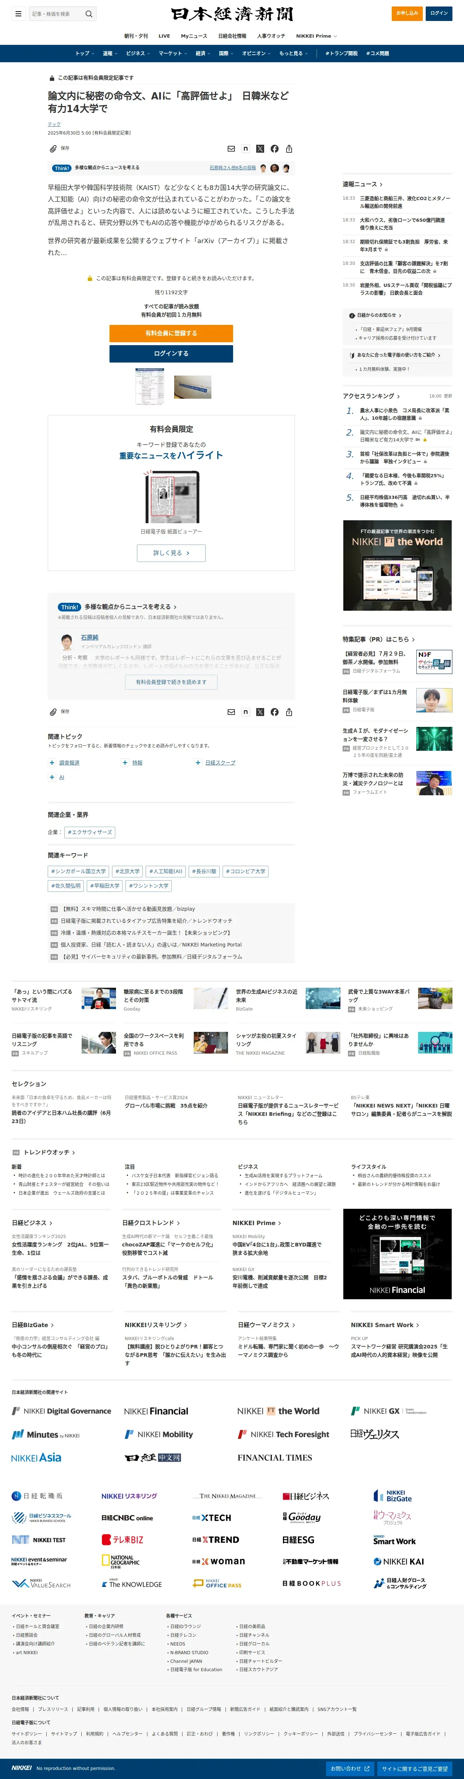Open the NIKKEI FT the World banner

point(397,566)
